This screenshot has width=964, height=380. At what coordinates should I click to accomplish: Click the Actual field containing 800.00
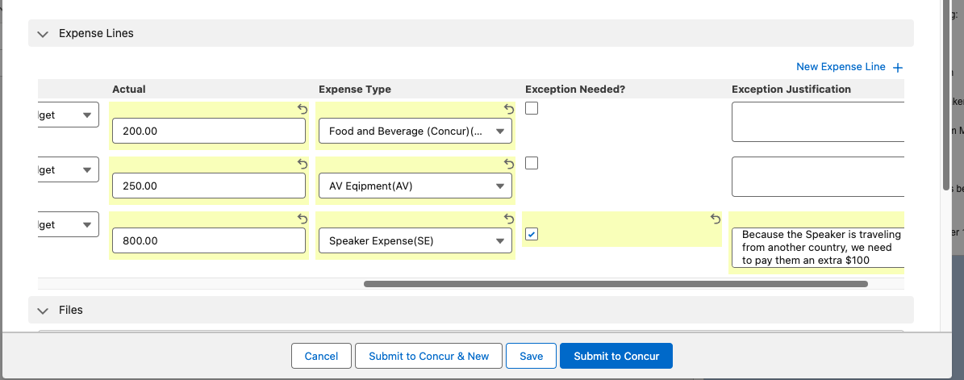pos(209,240)
